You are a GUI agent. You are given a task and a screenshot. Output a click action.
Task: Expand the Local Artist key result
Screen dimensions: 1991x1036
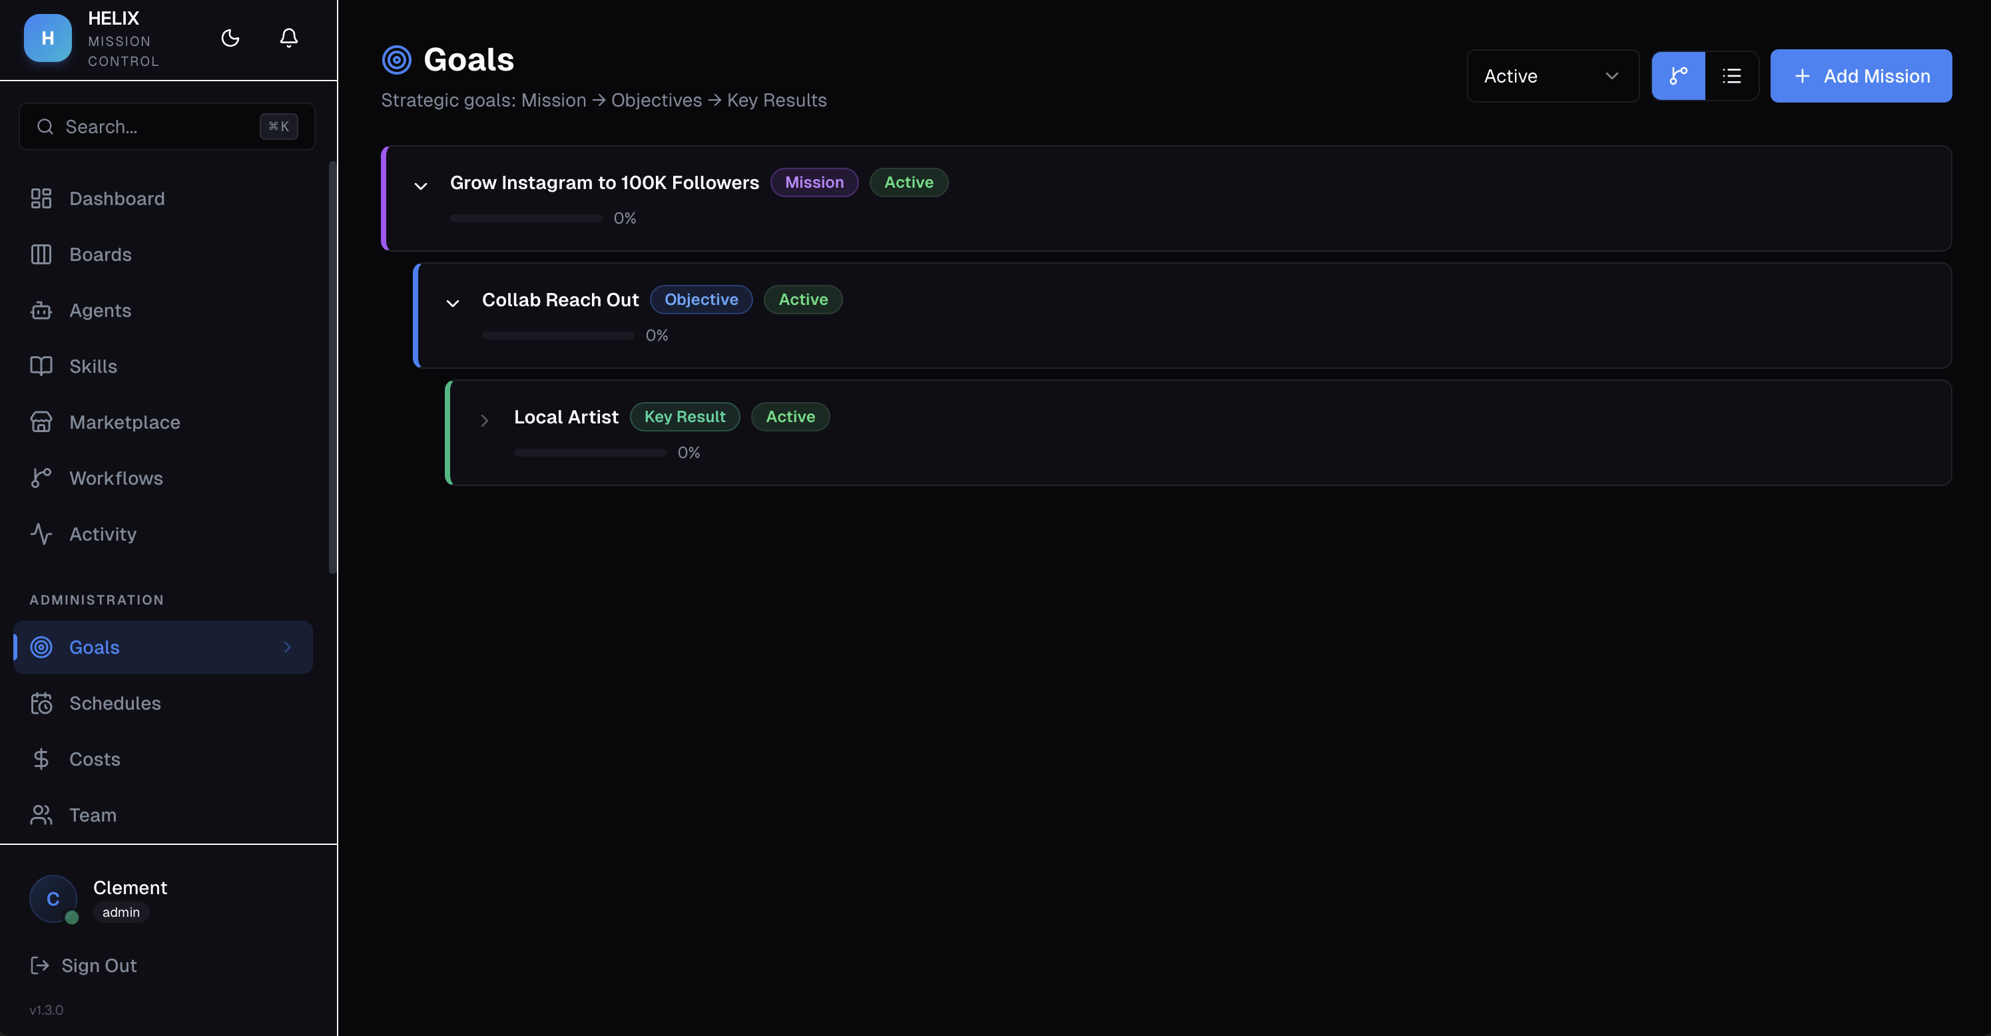485,420
